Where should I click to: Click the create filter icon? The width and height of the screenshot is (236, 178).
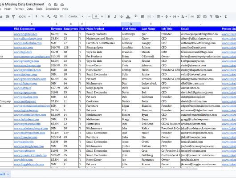tap(211, 16)
